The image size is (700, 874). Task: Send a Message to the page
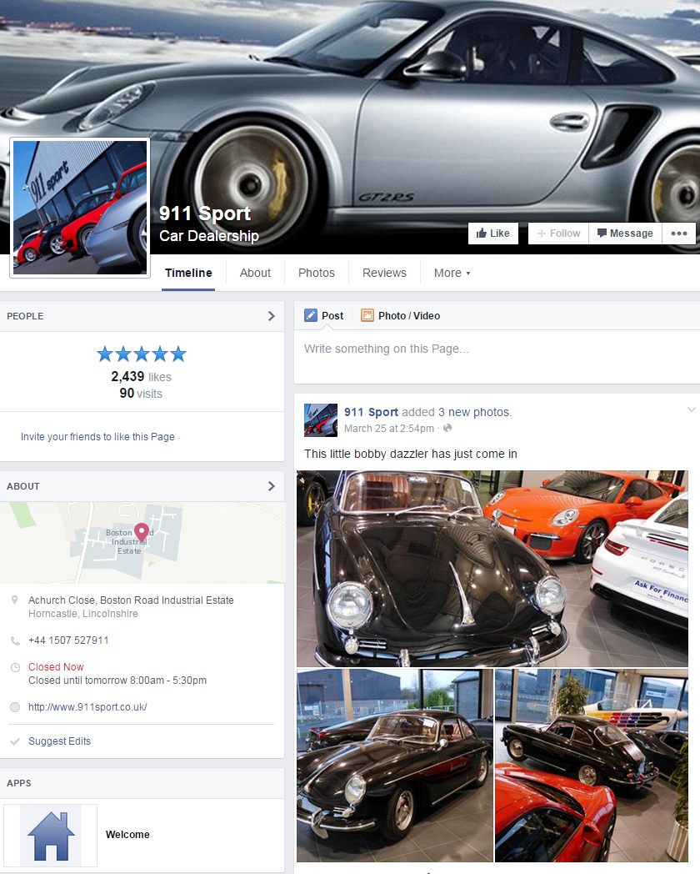(x=625, y=233)
